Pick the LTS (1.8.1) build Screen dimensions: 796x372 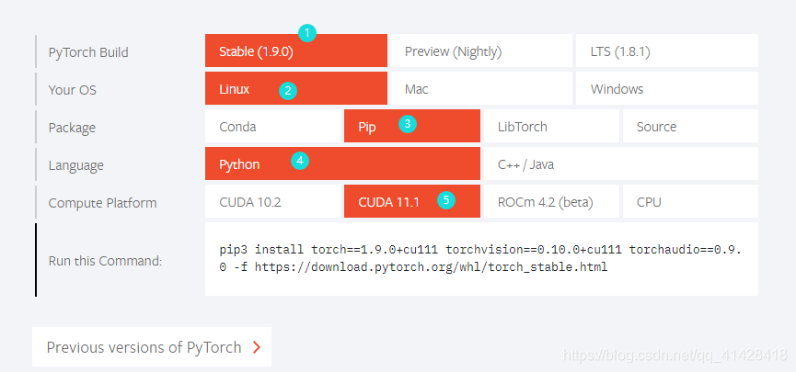point(667,51)
